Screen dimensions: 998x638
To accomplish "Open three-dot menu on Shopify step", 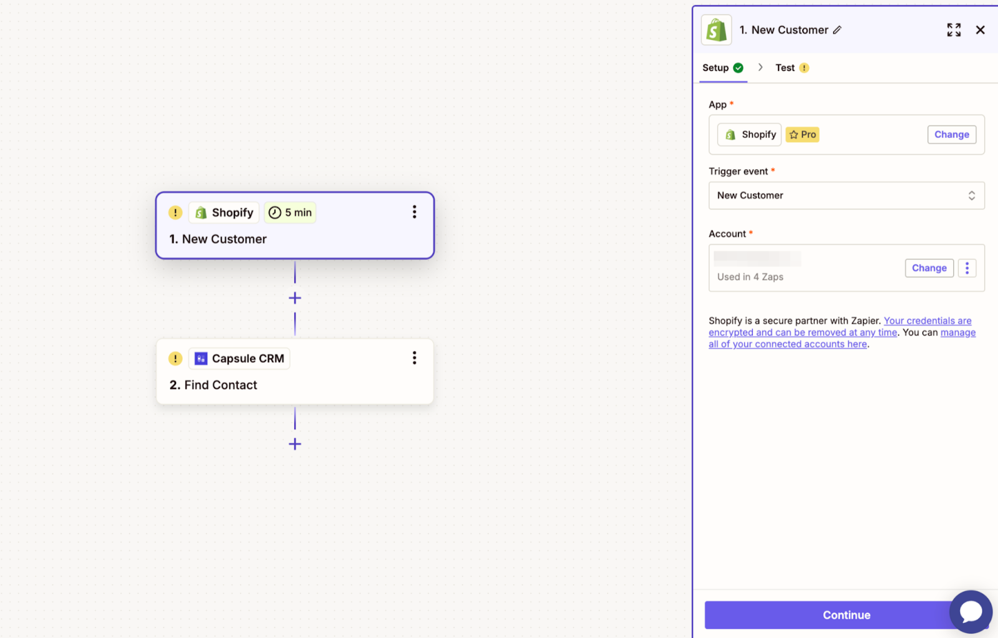I will [x=414, y=212].
